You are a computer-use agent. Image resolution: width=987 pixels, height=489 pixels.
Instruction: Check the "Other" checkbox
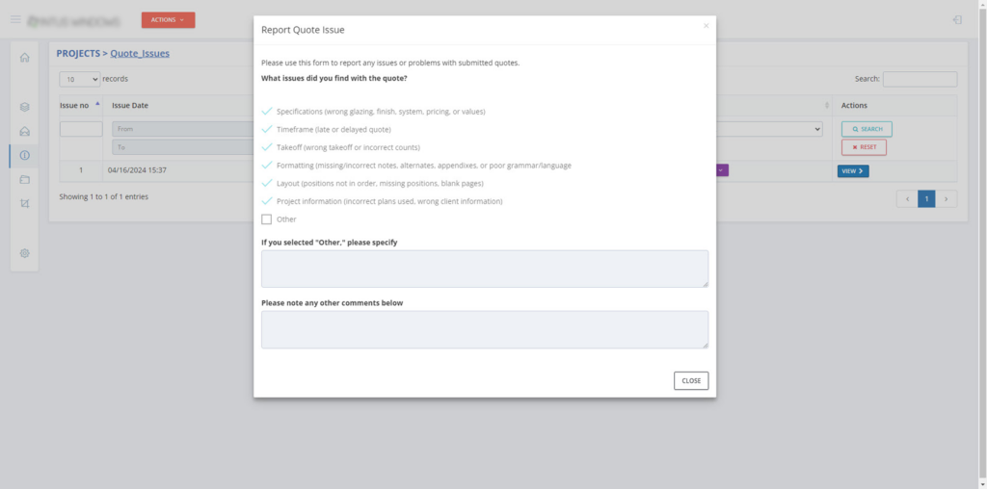coord(267,219)
